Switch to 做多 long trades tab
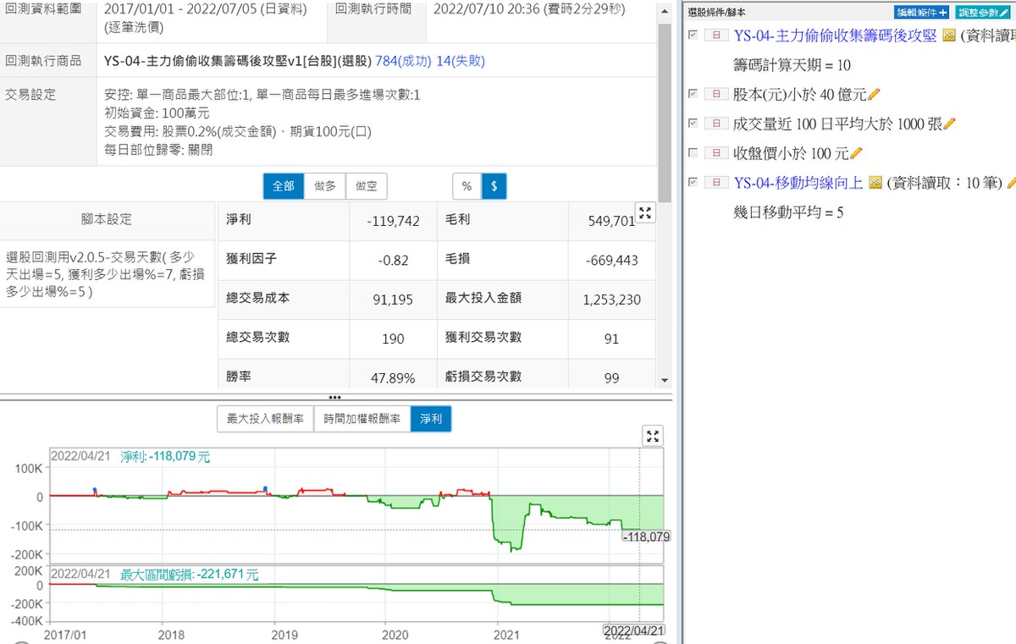This screenshot has width=1016, height=644. pos(325,186)
